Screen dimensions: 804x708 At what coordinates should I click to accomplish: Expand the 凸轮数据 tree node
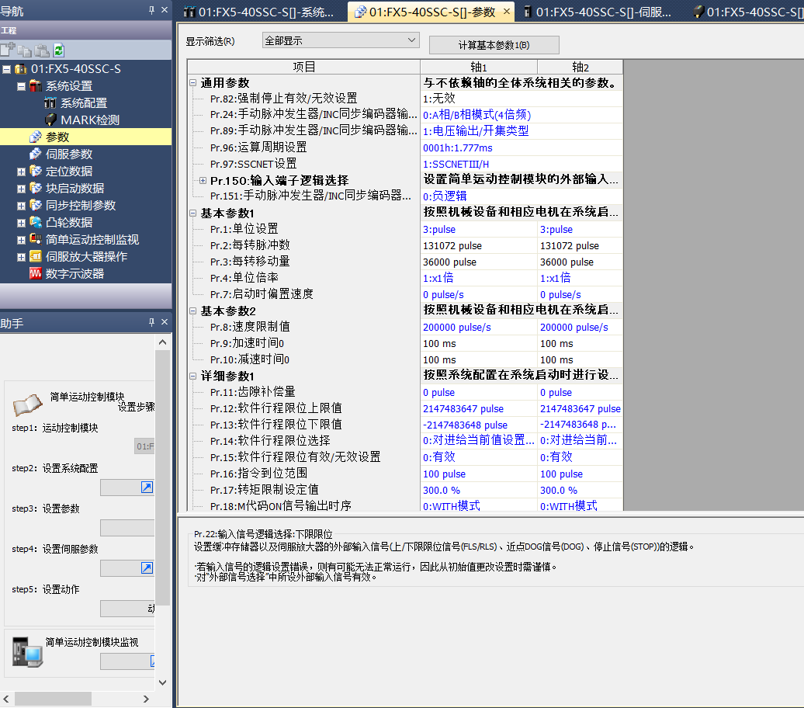pyautogui.click(x=22, y=223)
